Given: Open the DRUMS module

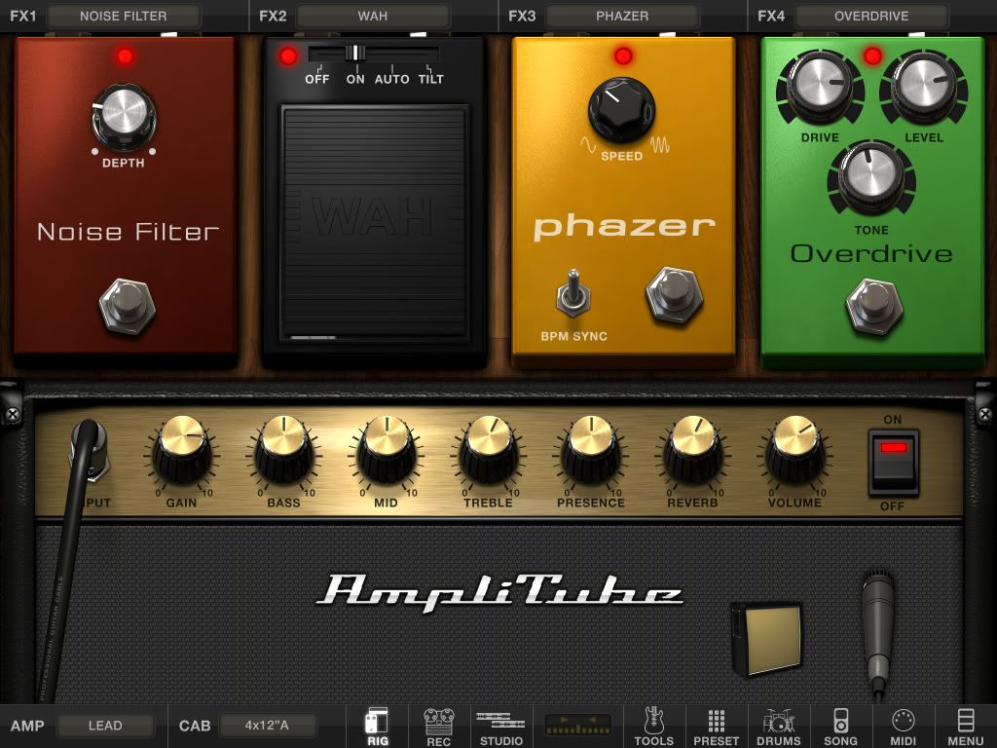Looking at the screenshot, I should tap(779, 727).
